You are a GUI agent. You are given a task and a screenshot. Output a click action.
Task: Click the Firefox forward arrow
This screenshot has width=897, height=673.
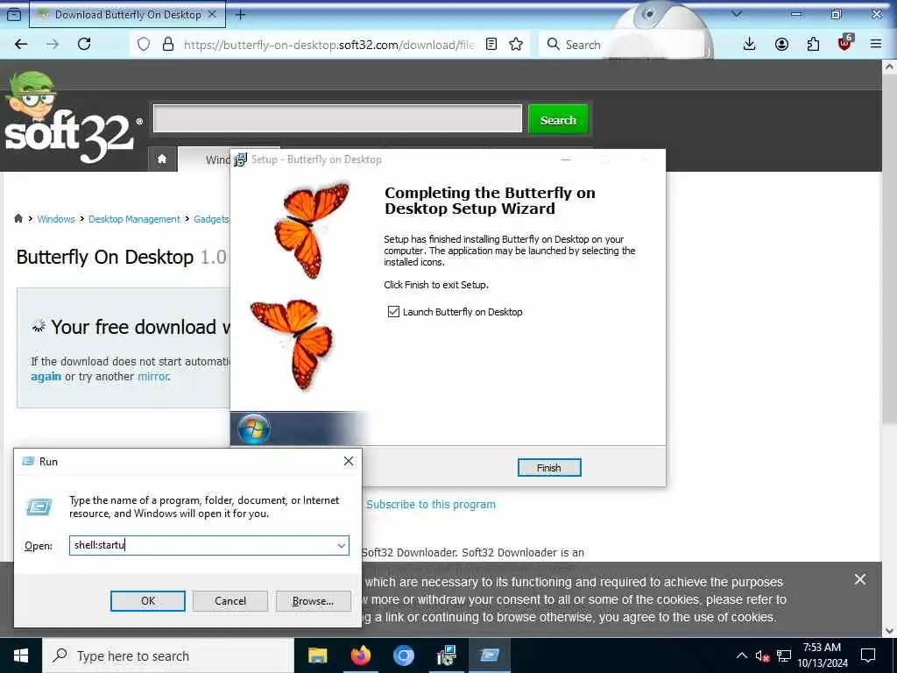[x=53, y=44]
